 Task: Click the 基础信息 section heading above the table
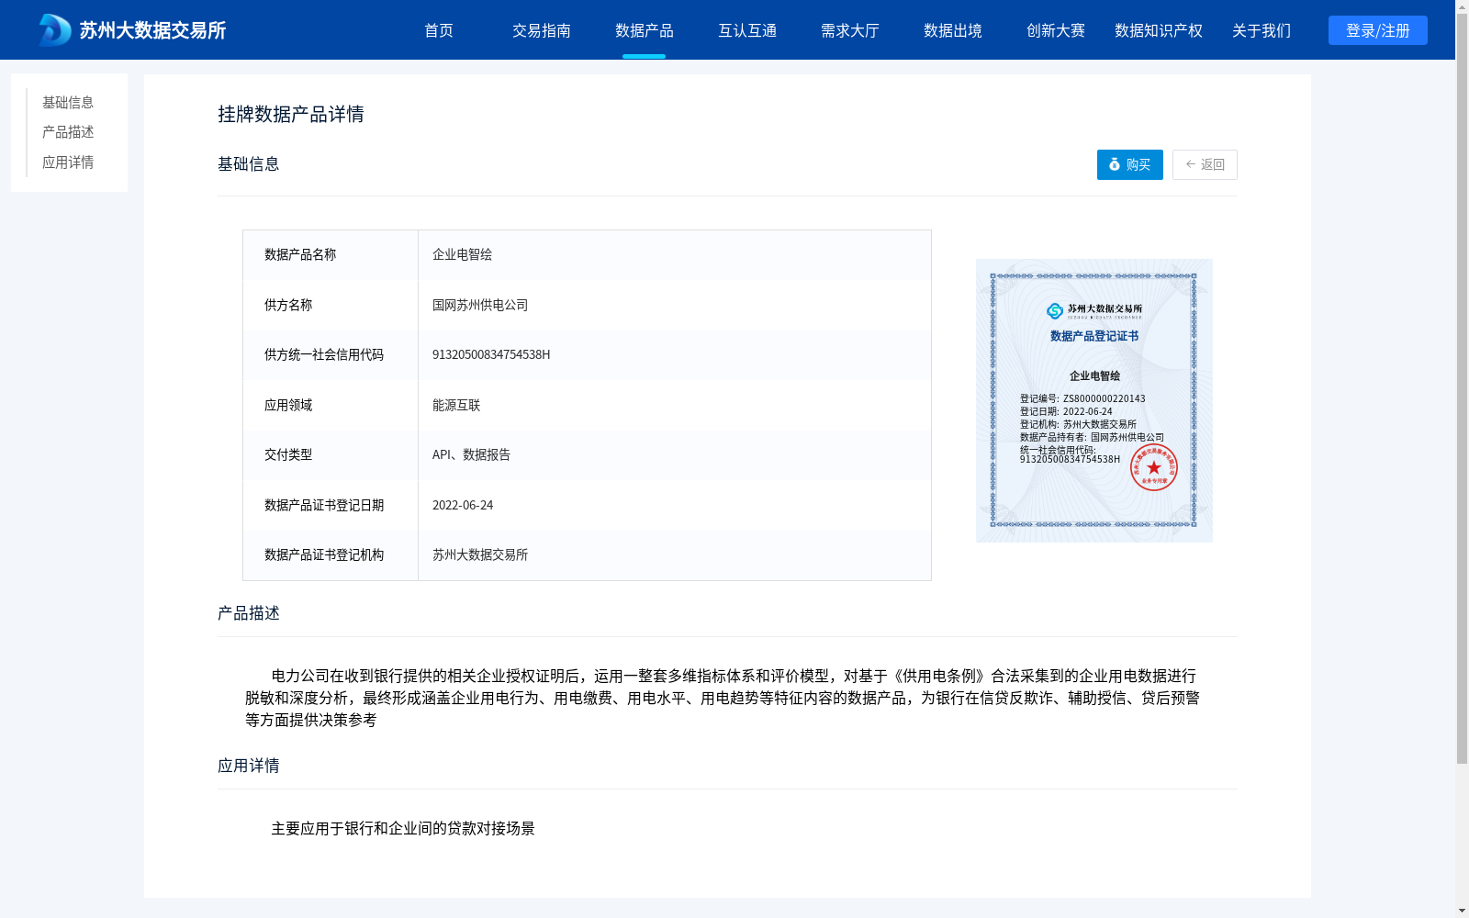tap(249, 163)
